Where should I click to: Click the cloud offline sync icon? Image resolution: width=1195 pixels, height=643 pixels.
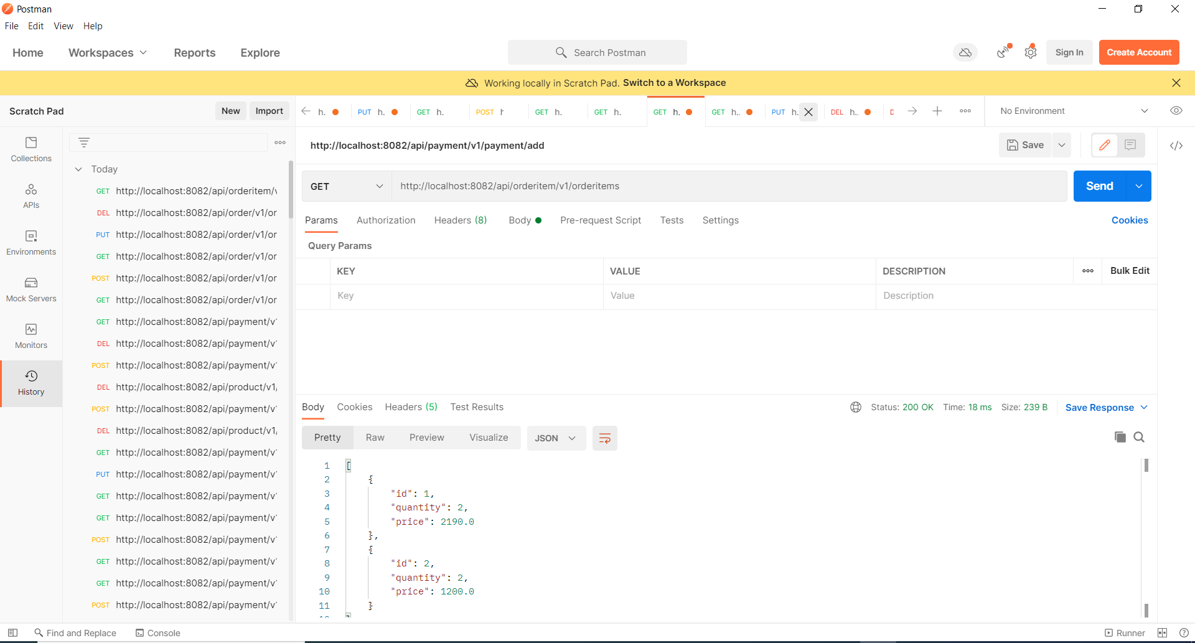[x=965, y=53]
